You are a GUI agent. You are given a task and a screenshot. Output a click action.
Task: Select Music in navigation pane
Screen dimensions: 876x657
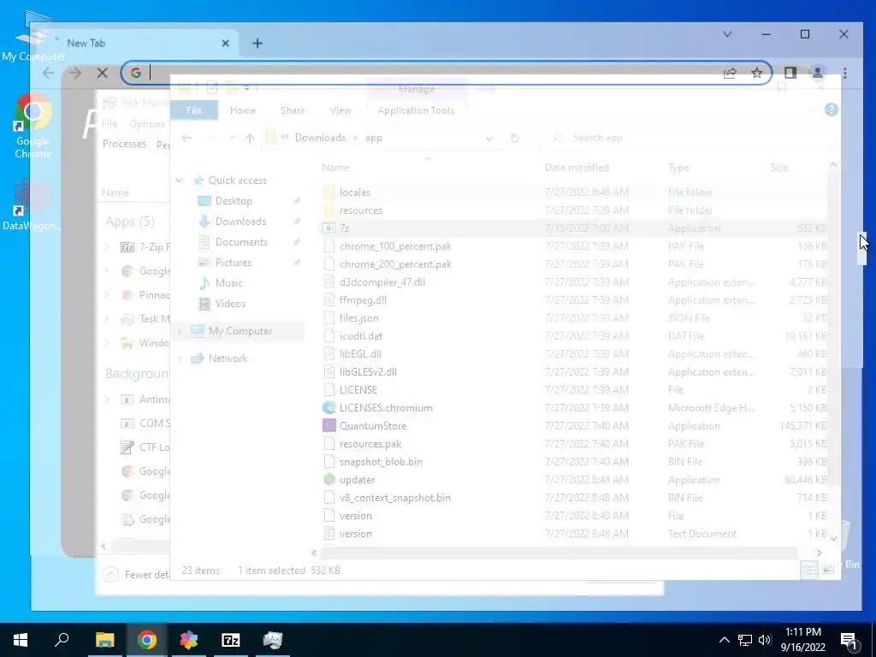point(228,282)
